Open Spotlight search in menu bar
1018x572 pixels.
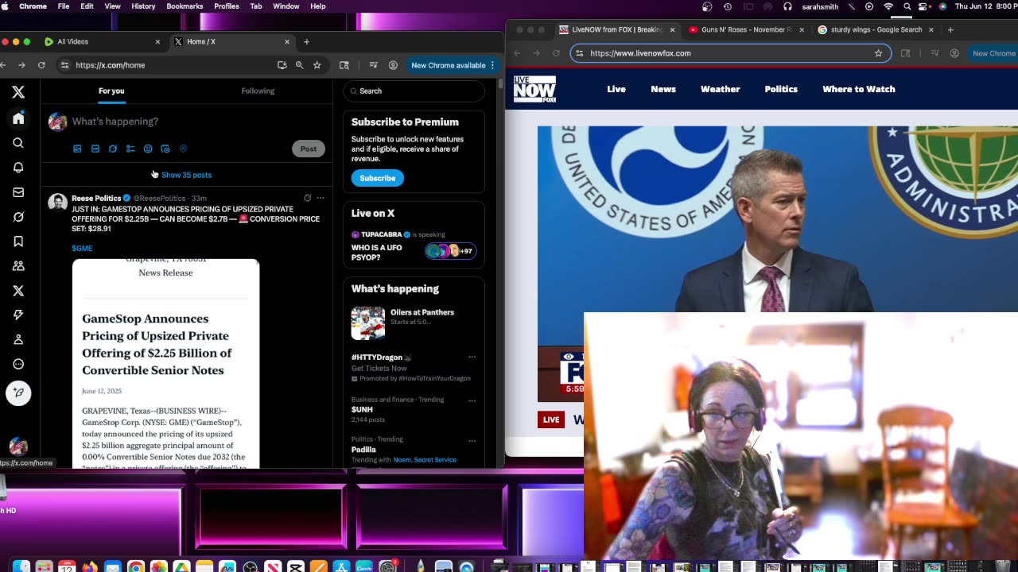pyautogui.click(x=907, y=6)
